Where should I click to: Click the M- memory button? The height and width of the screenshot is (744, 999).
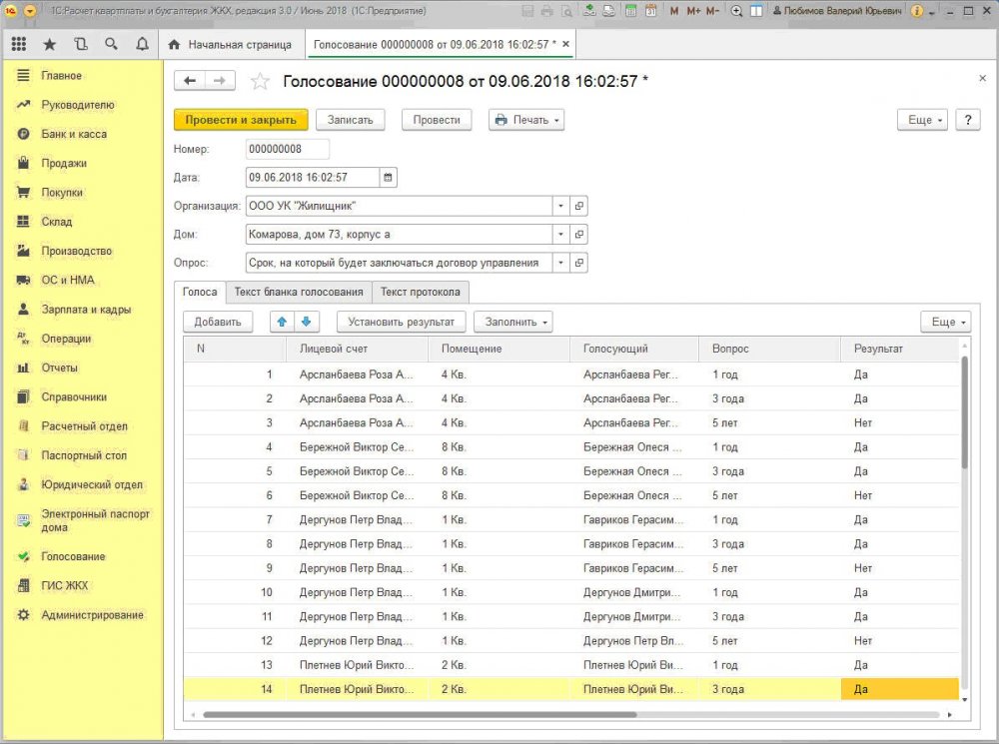(x=713, y=11)
